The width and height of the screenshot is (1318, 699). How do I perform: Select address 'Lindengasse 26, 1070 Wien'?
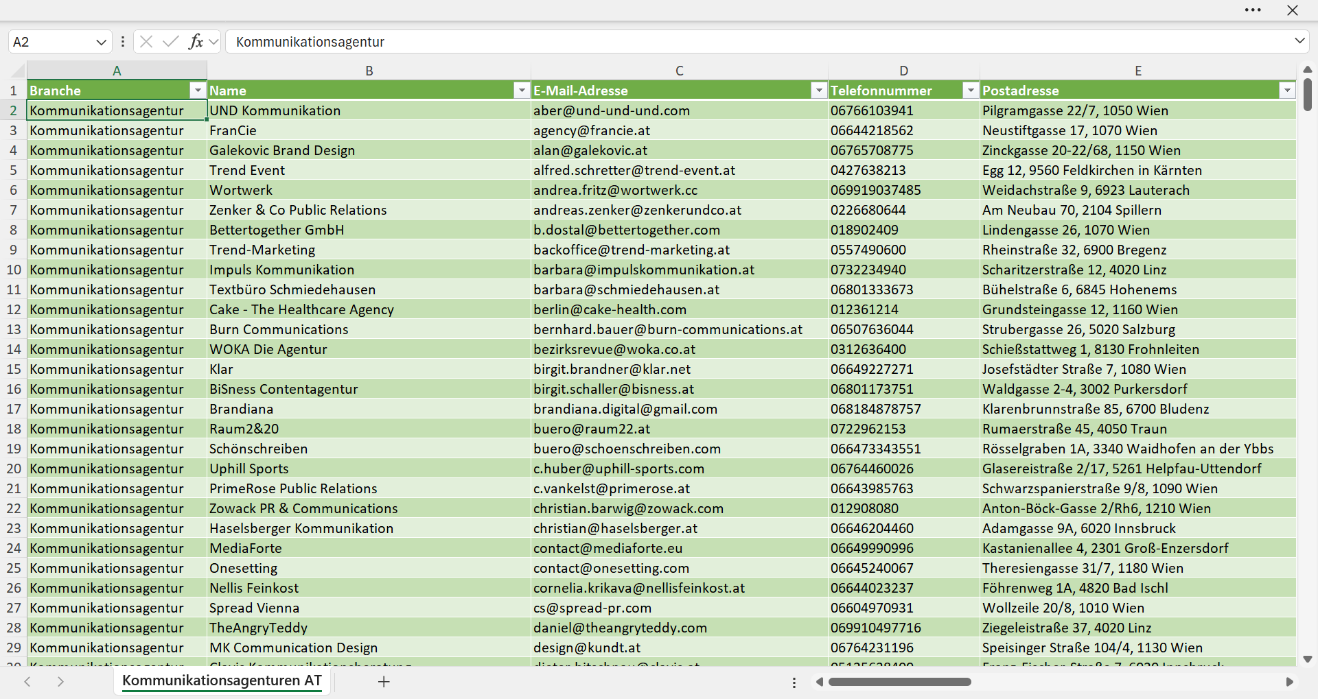point(1138,230)
